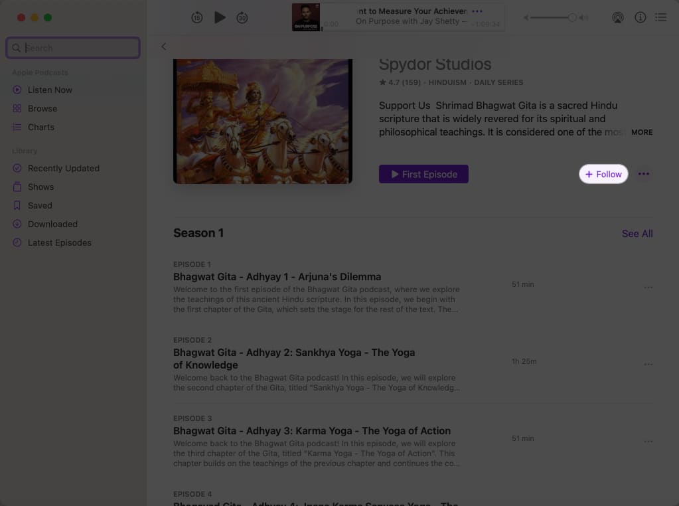See All Season 1 episodes

tap(637, 234)
